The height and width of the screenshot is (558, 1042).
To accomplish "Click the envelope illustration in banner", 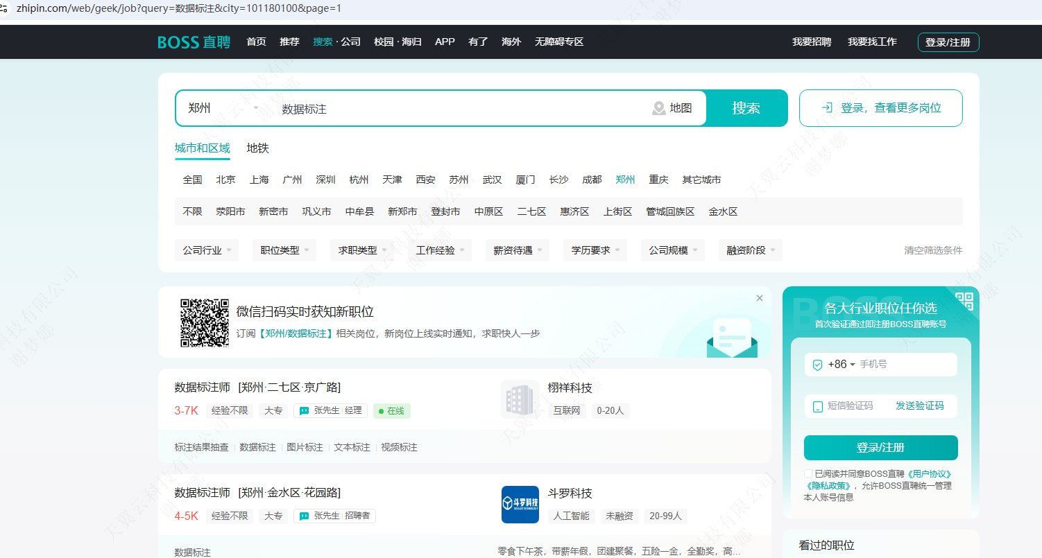I will 732,338.
